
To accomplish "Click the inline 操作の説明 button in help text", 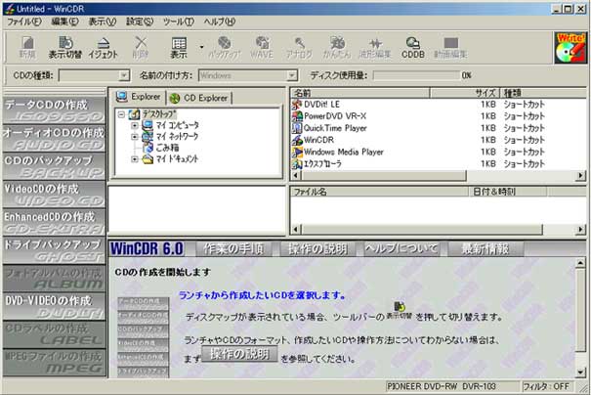I will [240, 354].
